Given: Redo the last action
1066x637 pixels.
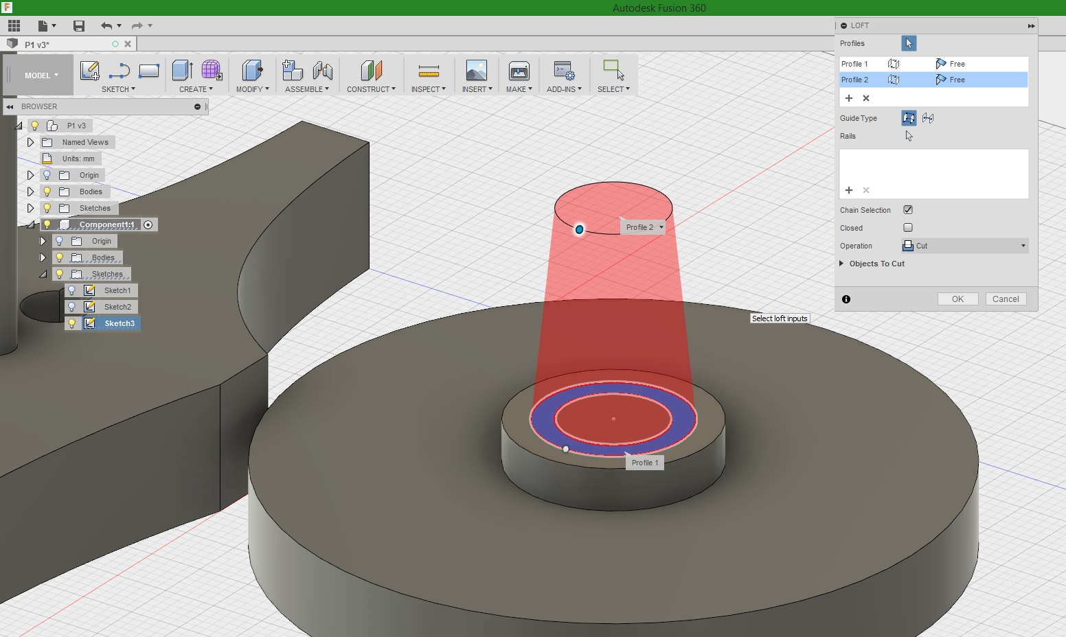Looking at the screenshot, I should 137,26.
